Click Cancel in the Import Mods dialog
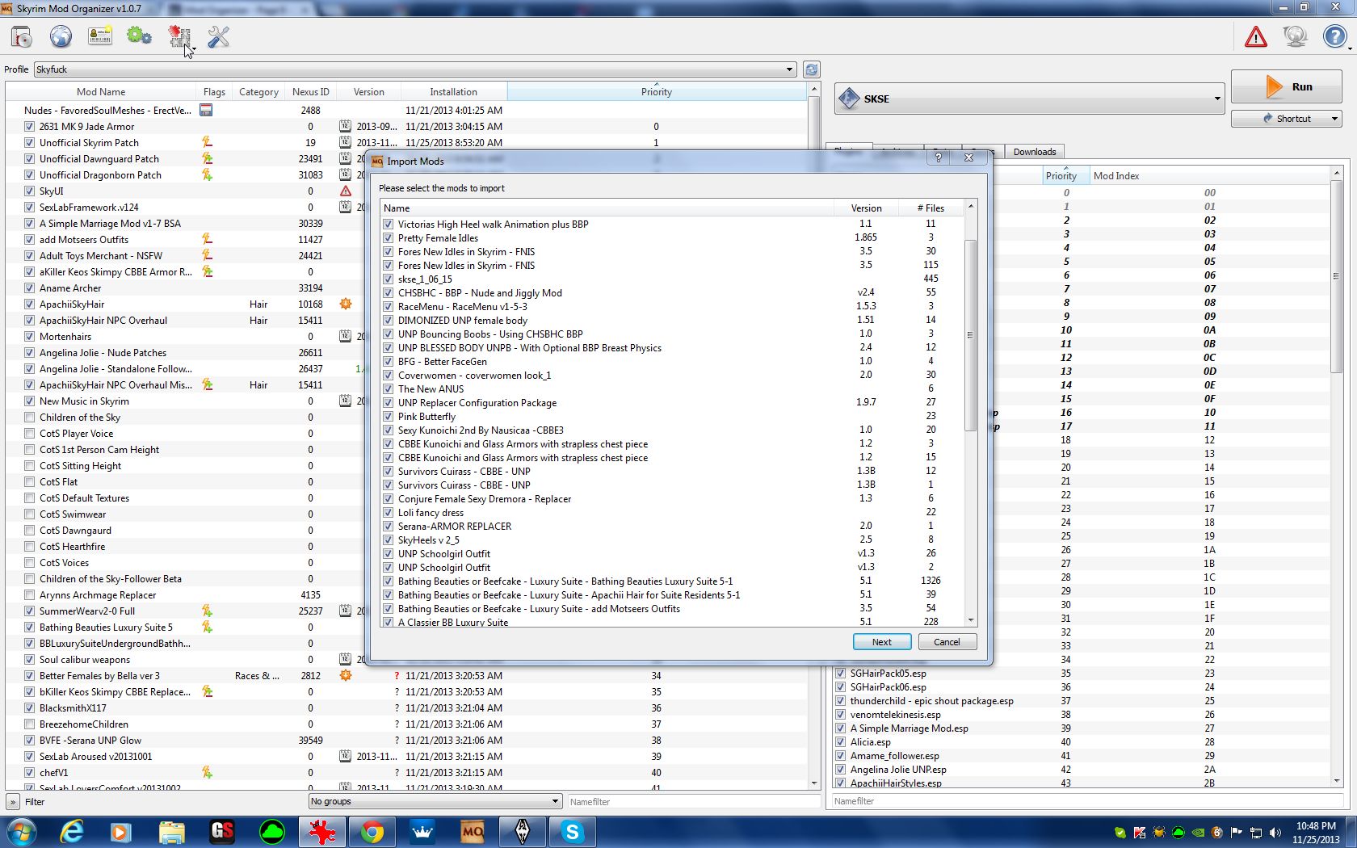1357x848 pixels. (x=947, y=642)
